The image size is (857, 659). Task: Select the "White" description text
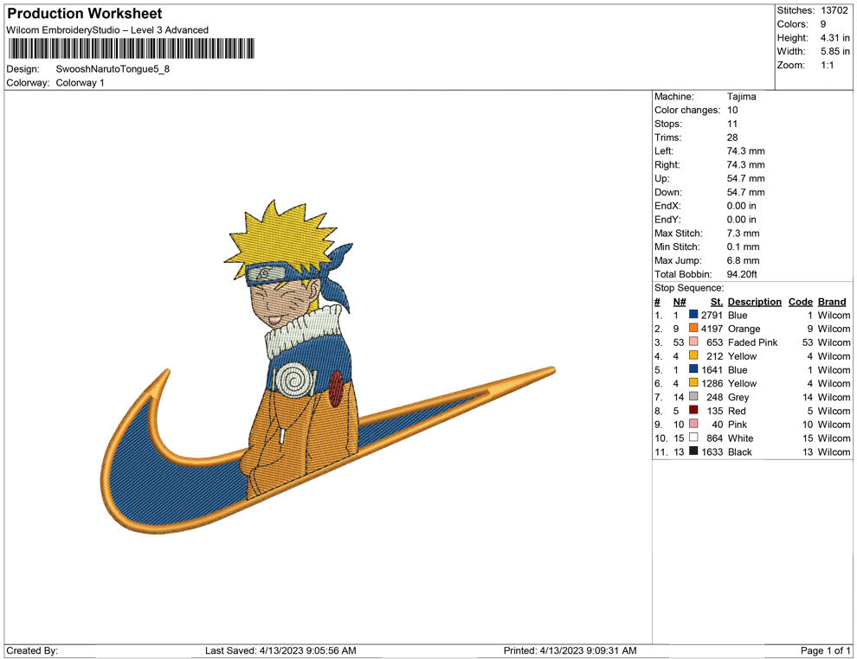[x=740, y=438]
